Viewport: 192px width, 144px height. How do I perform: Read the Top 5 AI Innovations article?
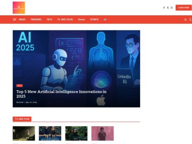(x=61, y=94)
